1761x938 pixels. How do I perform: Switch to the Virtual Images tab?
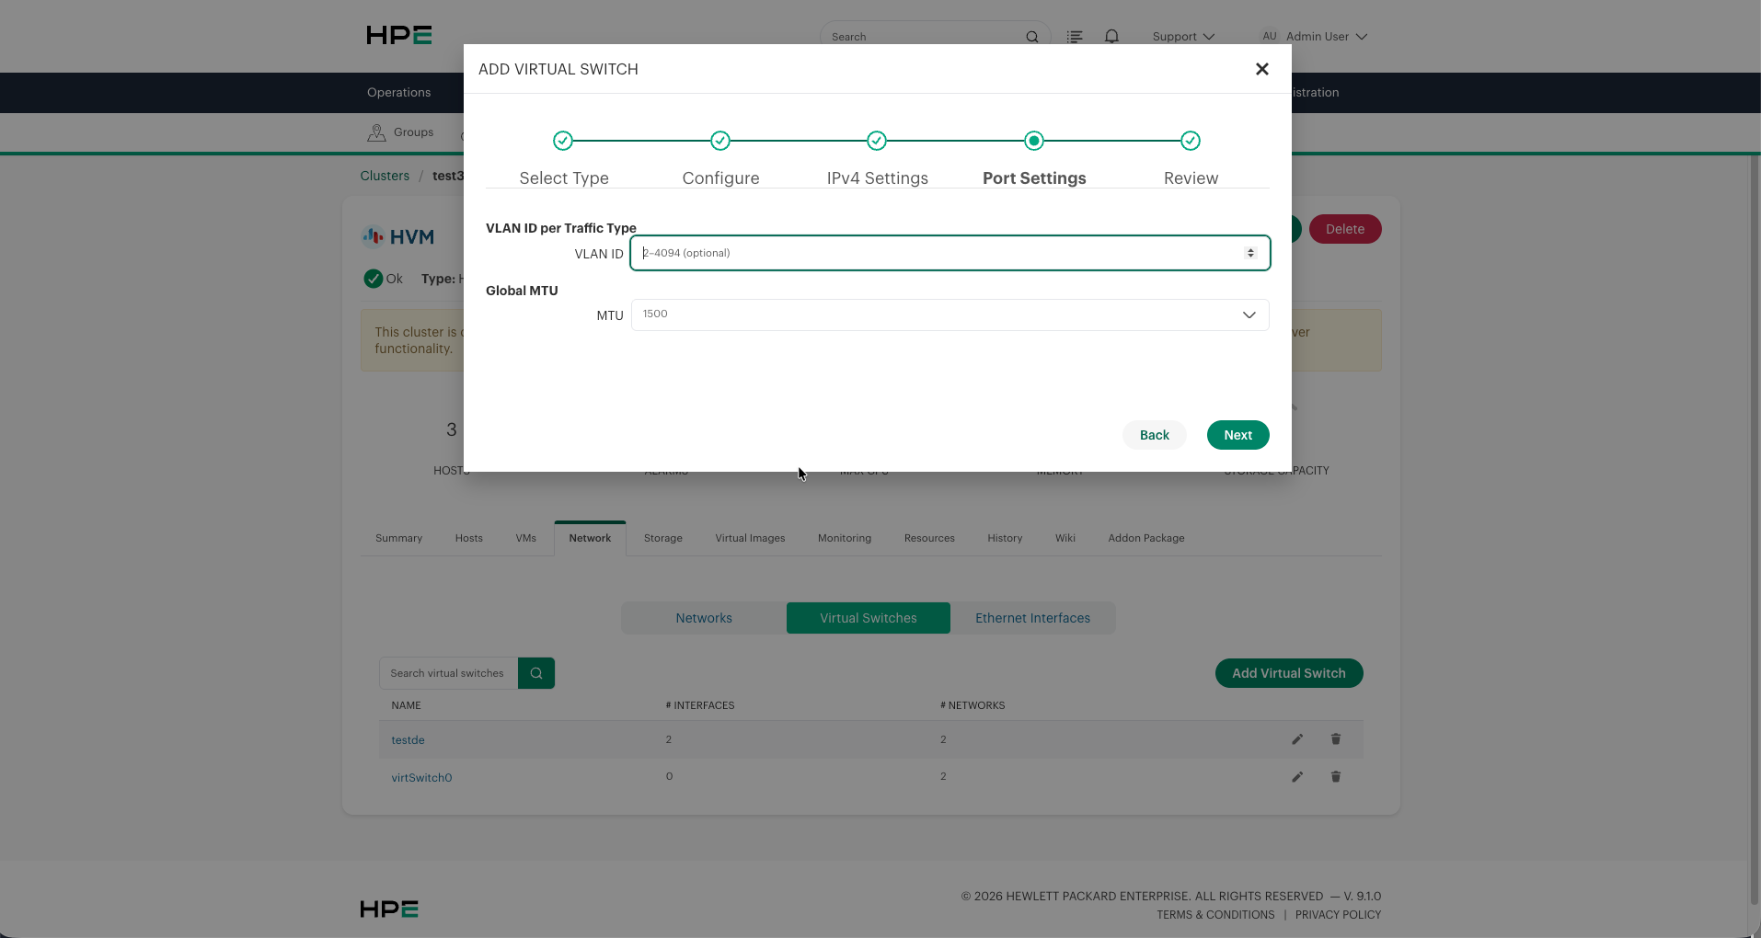tap(750, 538)
